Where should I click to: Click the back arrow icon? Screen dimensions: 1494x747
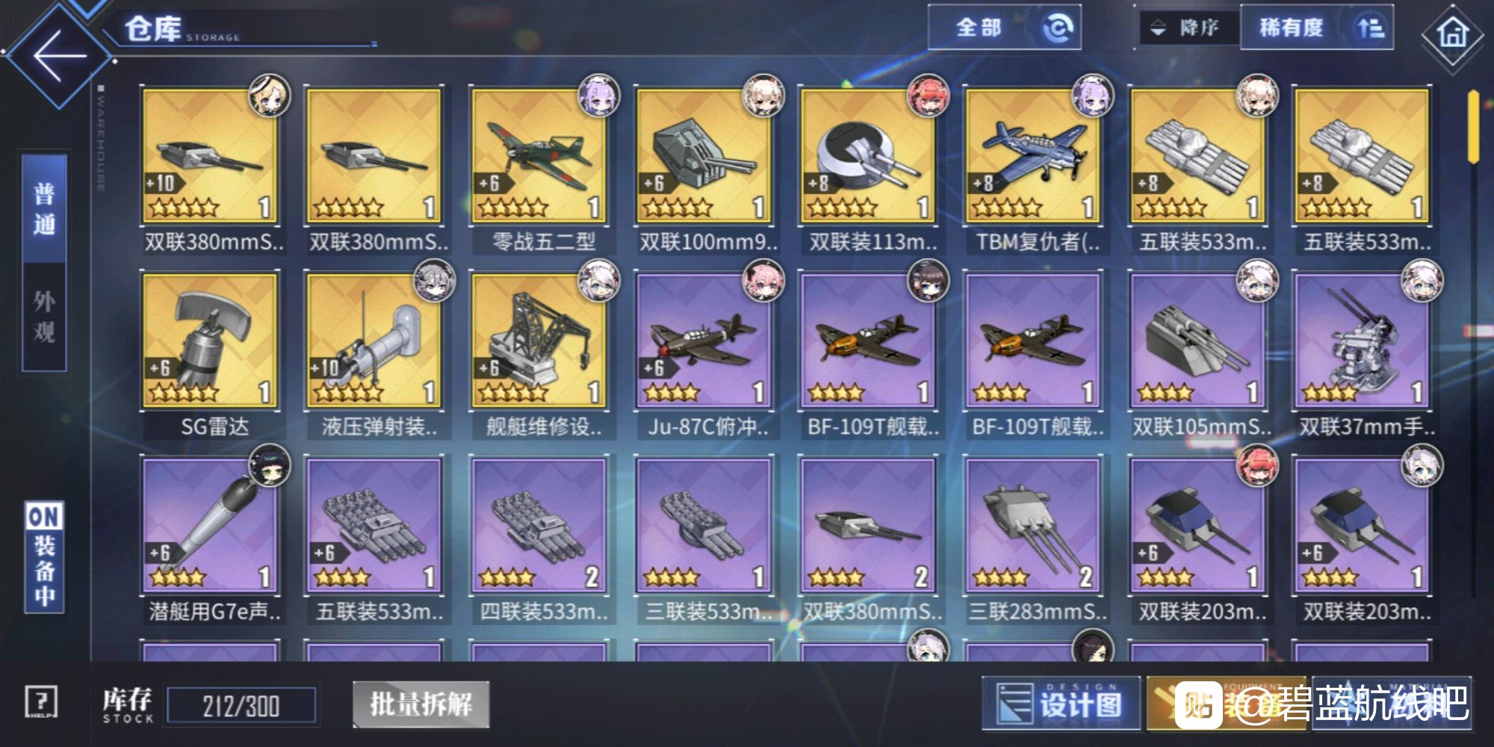(x=58, y=55)
